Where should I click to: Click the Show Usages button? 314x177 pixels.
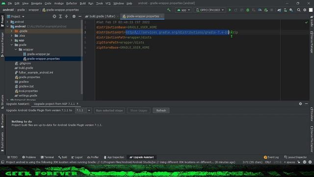(138, 110)
